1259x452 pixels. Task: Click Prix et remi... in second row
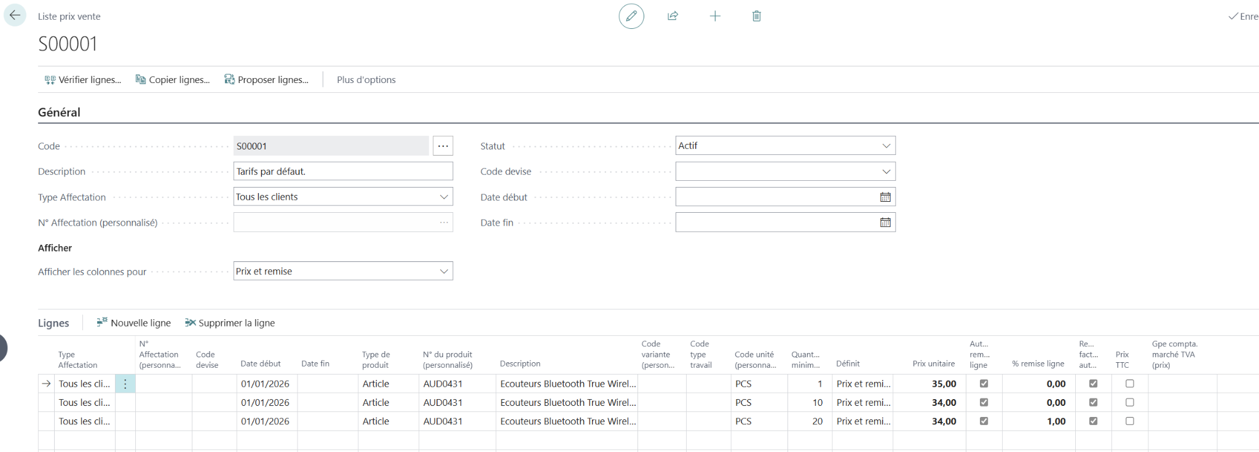click(x=863, y=402)
